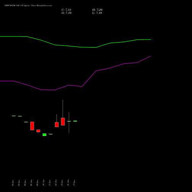192x192 pixels.
Task: Select the flat green candle for 01 Jun
Action: tap(14, 116)
